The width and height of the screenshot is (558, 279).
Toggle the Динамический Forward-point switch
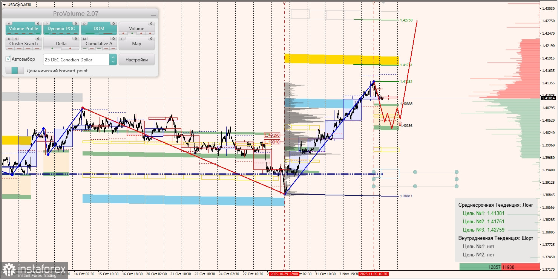[15, 70]
